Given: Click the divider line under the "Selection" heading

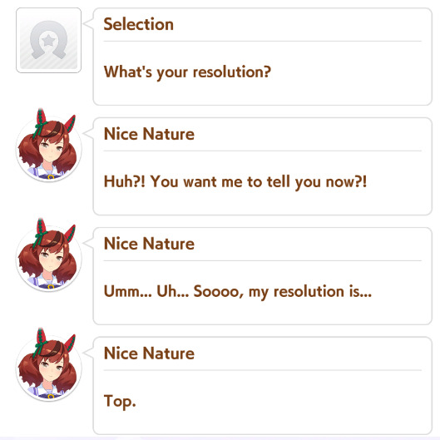Looking at the screenshot, I should (x=262, y=42).
